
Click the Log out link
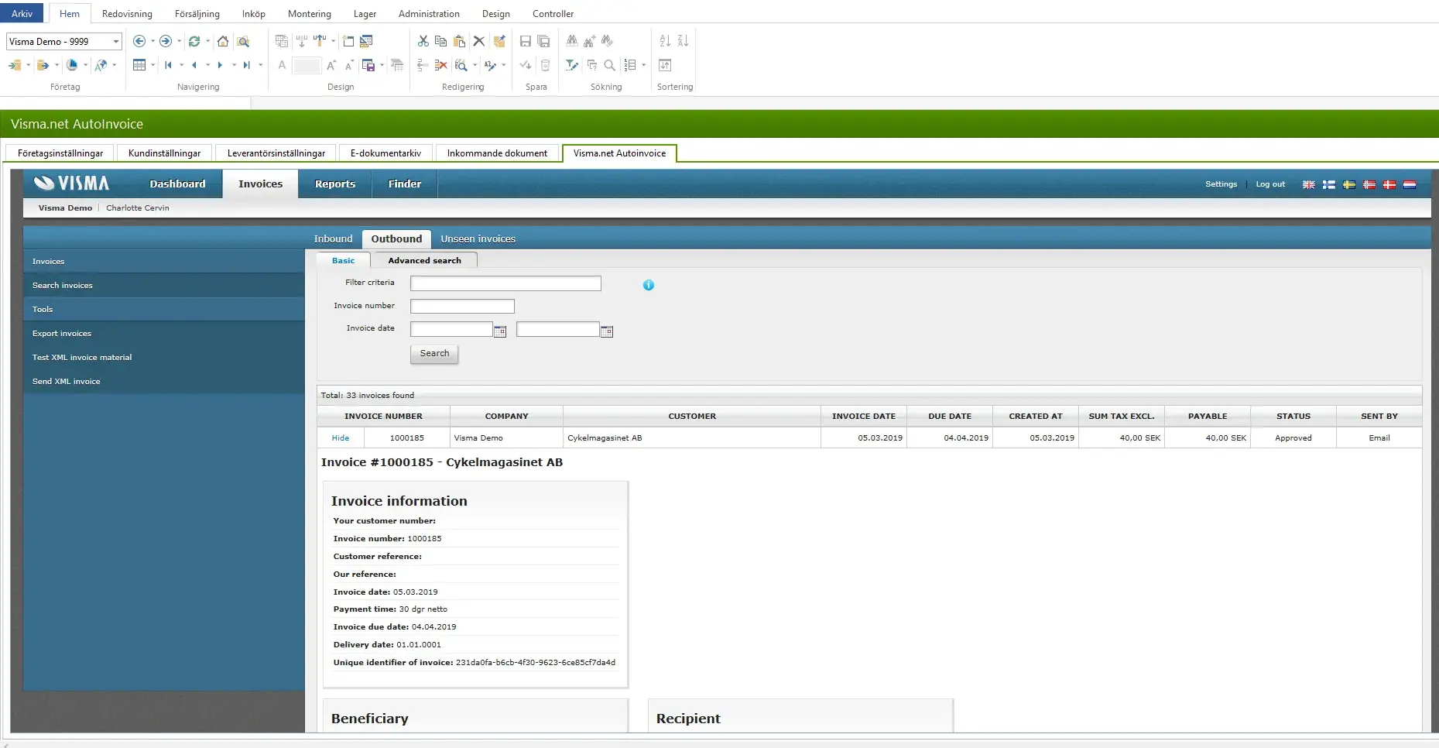[x=1269, y=184]
